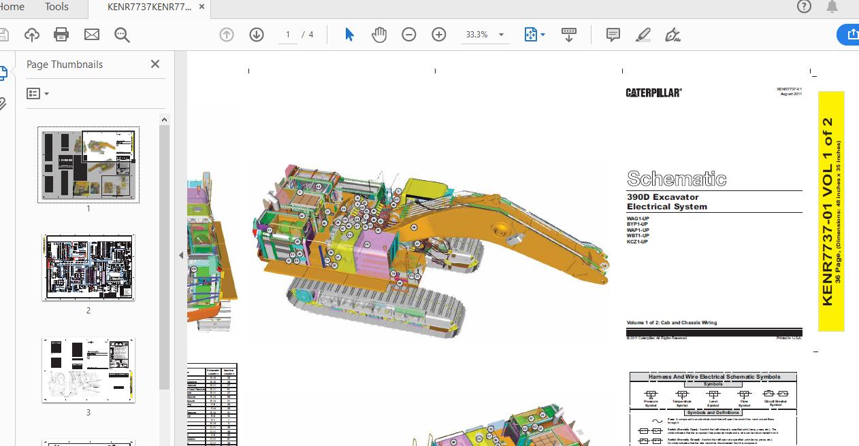Image resolution: width=859 pixels, height=446 pixels.
Task: Upload file to cloud icon
Action: tap(31, 35)
